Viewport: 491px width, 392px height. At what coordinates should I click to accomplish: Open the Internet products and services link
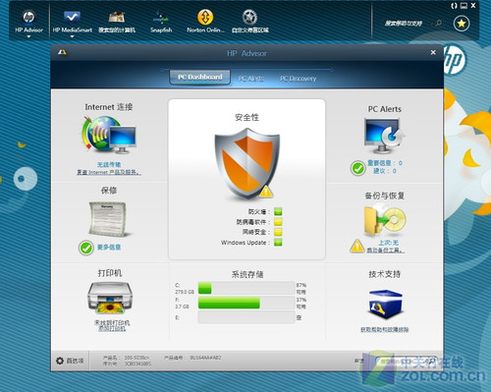click(x=109, y=172)
